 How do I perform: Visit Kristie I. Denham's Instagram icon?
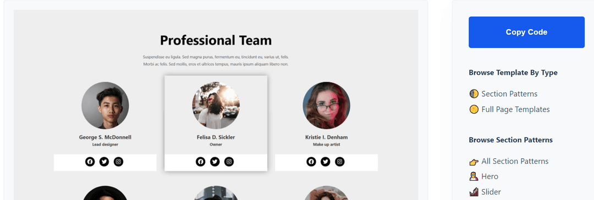340,162
